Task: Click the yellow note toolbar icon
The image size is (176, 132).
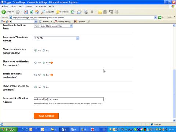Action: click(100, 12)
